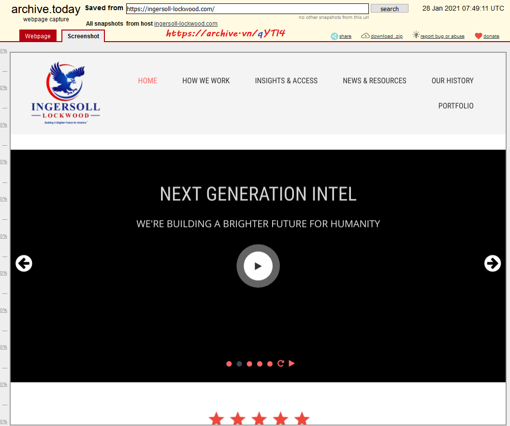The height and width of the screenshot is (426, 510).
Task: Open the INSIGHTS & ACCESS page
Action: click(x=286, y=80)
